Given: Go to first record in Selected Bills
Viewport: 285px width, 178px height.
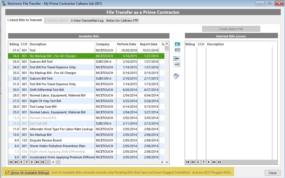Looking at the screenshot, I should click(188, 162).
